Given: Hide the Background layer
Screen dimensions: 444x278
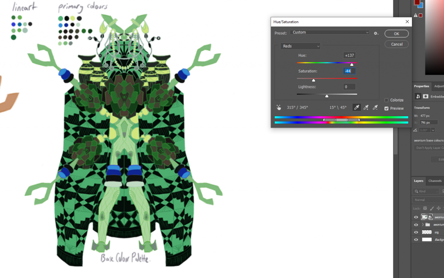Looking at the screenshot, I should pyautogui.click(x=416, y=239).
